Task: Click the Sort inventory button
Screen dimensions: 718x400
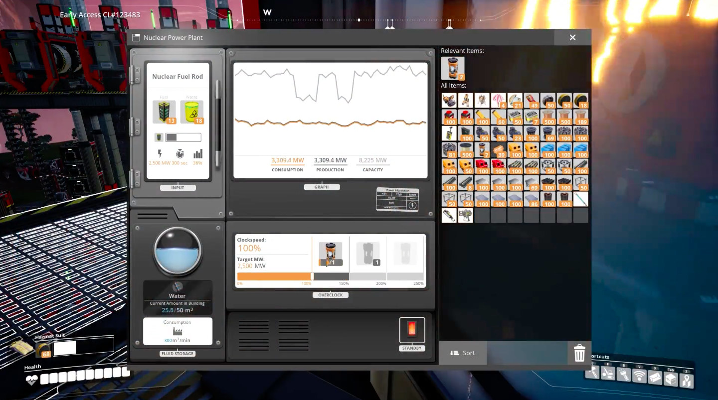Action: tap(463, 353)
